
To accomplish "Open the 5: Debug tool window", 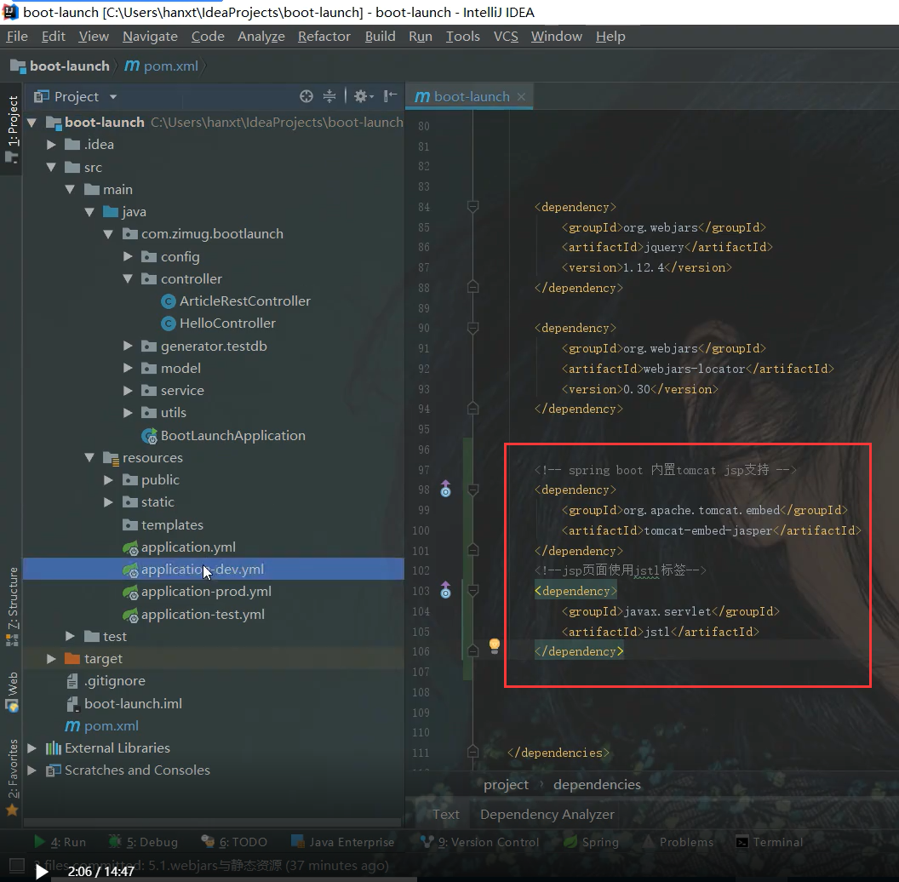I will click(144, 842).
